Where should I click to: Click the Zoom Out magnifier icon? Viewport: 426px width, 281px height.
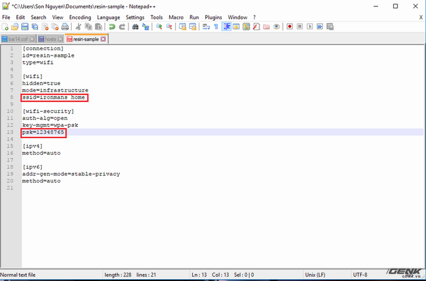169,26
